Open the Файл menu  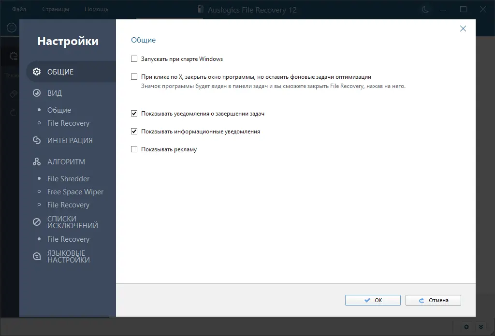(x=19, y=9)
